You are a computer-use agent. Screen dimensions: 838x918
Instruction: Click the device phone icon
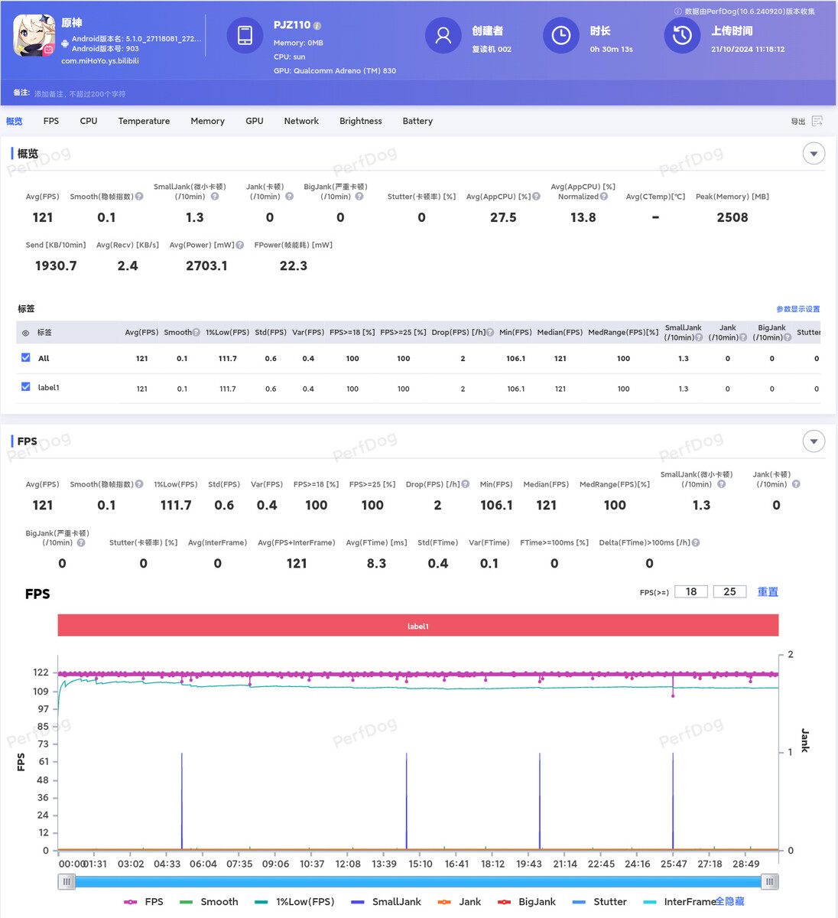[245, 35]
